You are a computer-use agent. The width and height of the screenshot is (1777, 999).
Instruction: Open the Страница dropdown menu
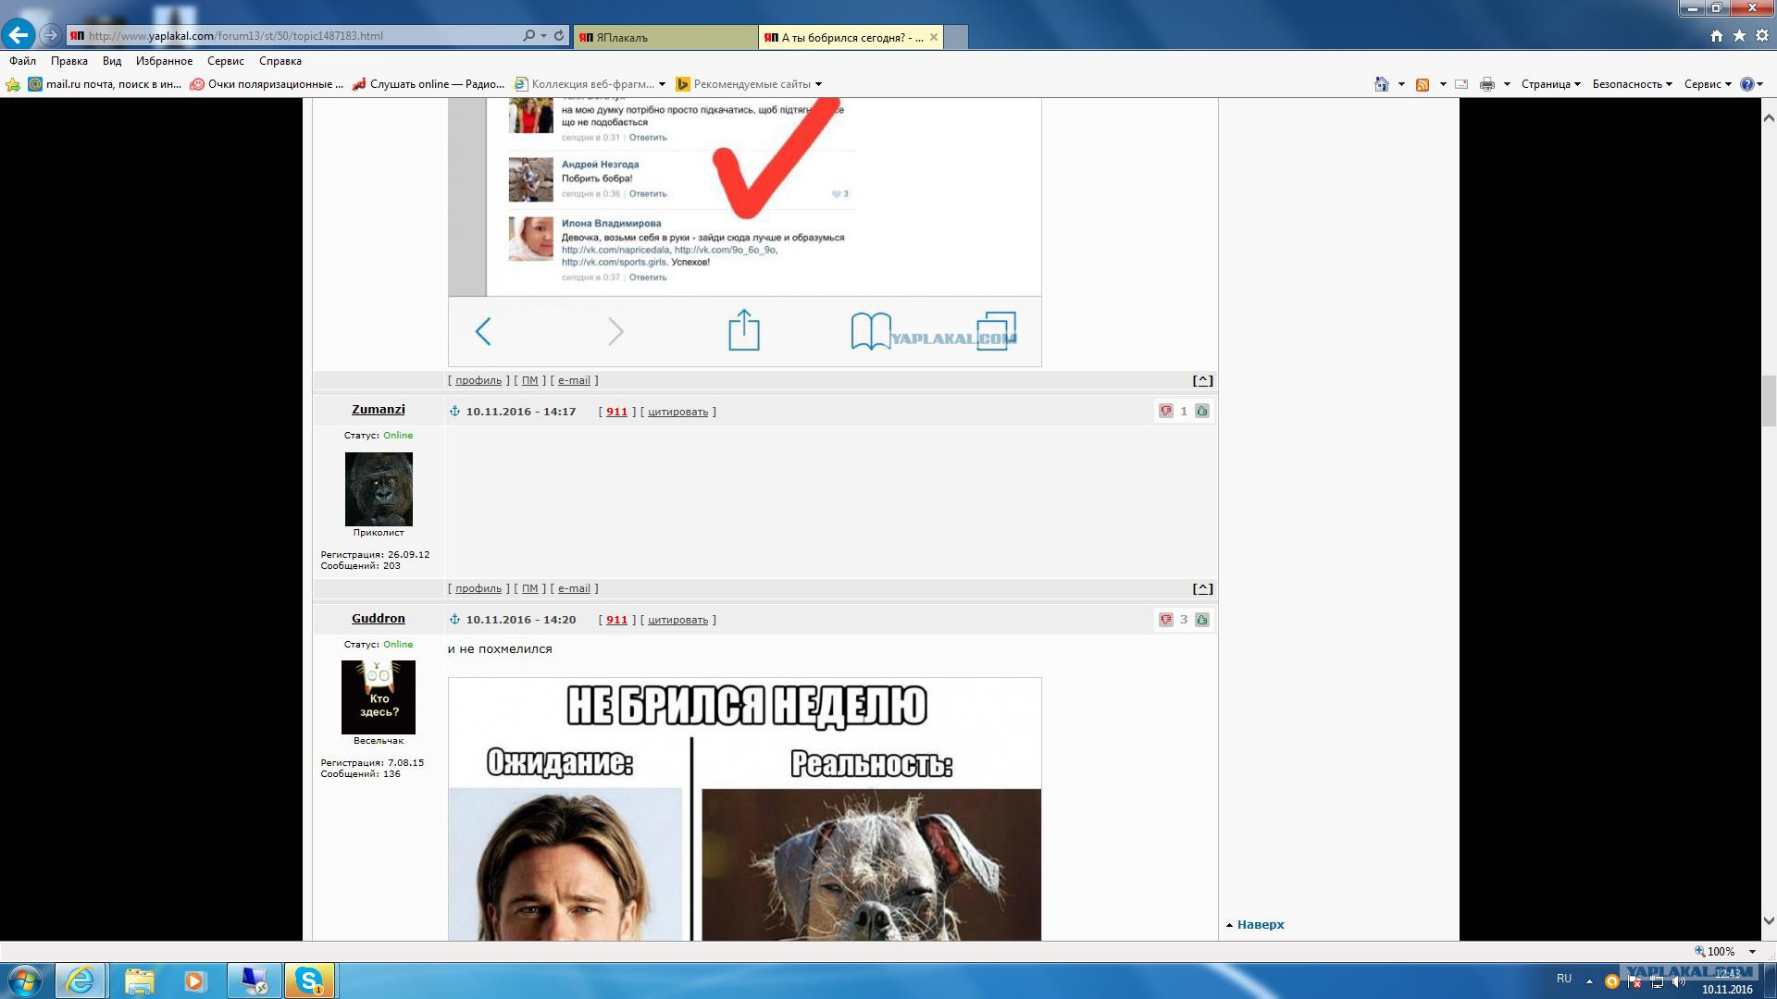coord(1550,84)
